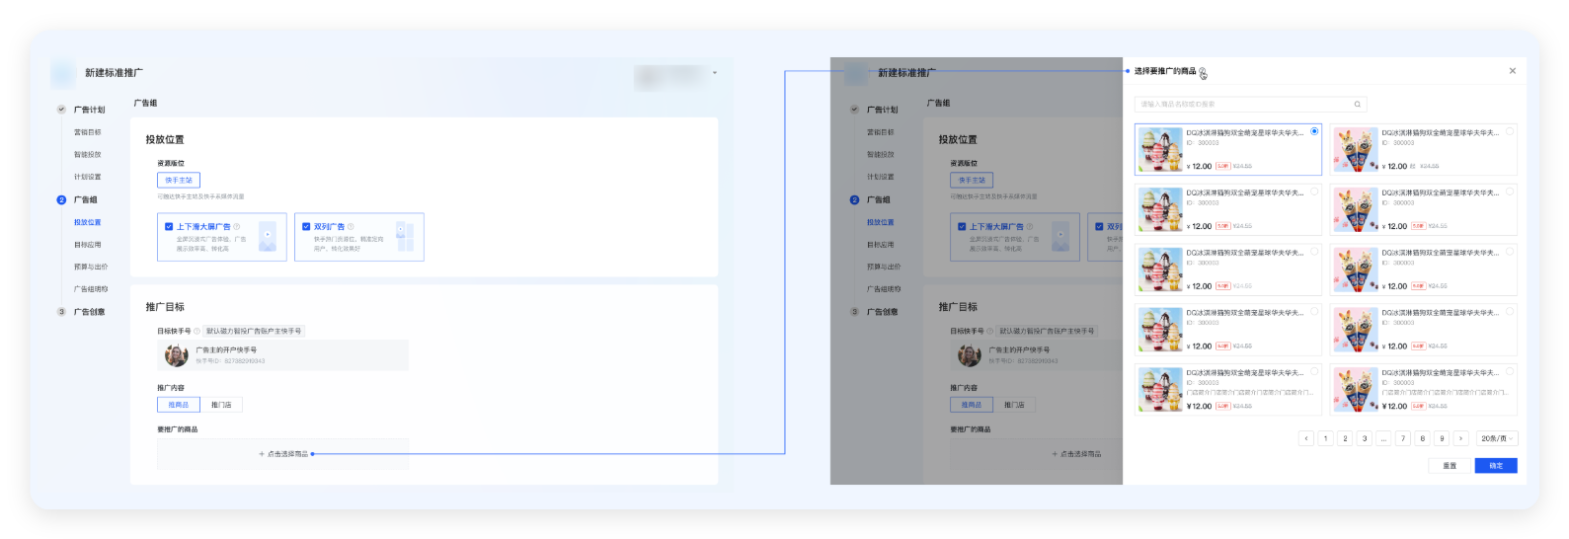
Task: Go to previous page with left chevron
Action: pos(1306,438)
